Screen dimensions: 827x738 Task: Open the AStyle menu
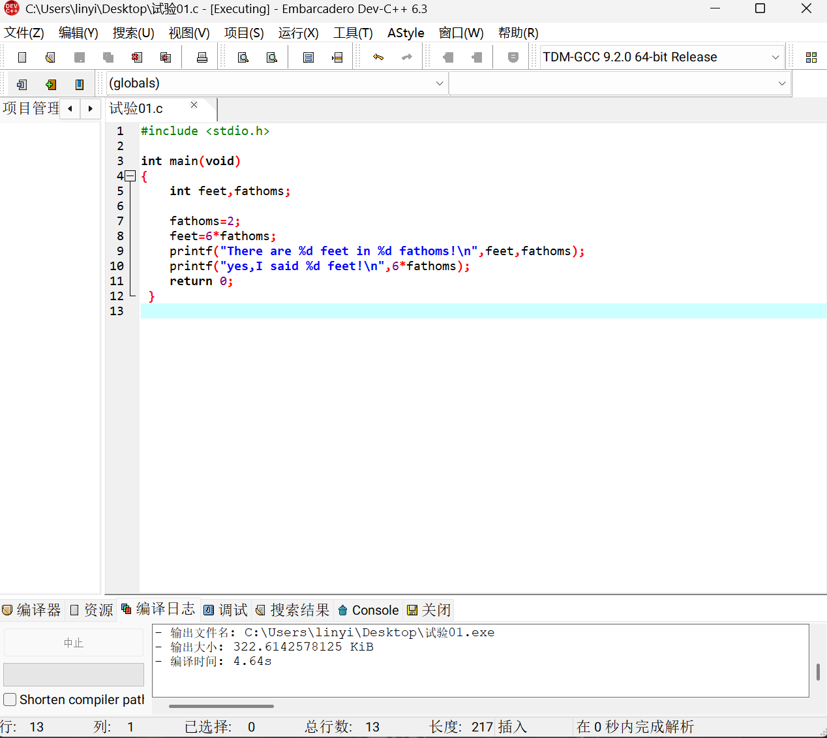[406, 33]
